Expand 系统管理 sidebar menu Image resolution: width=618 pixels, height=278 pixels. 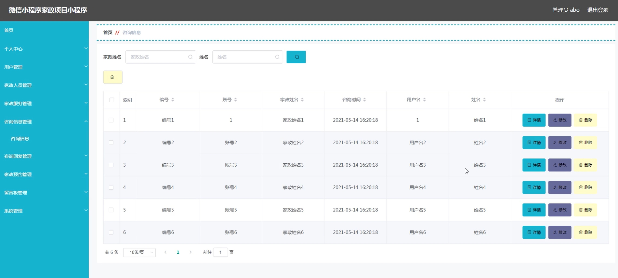45,210
